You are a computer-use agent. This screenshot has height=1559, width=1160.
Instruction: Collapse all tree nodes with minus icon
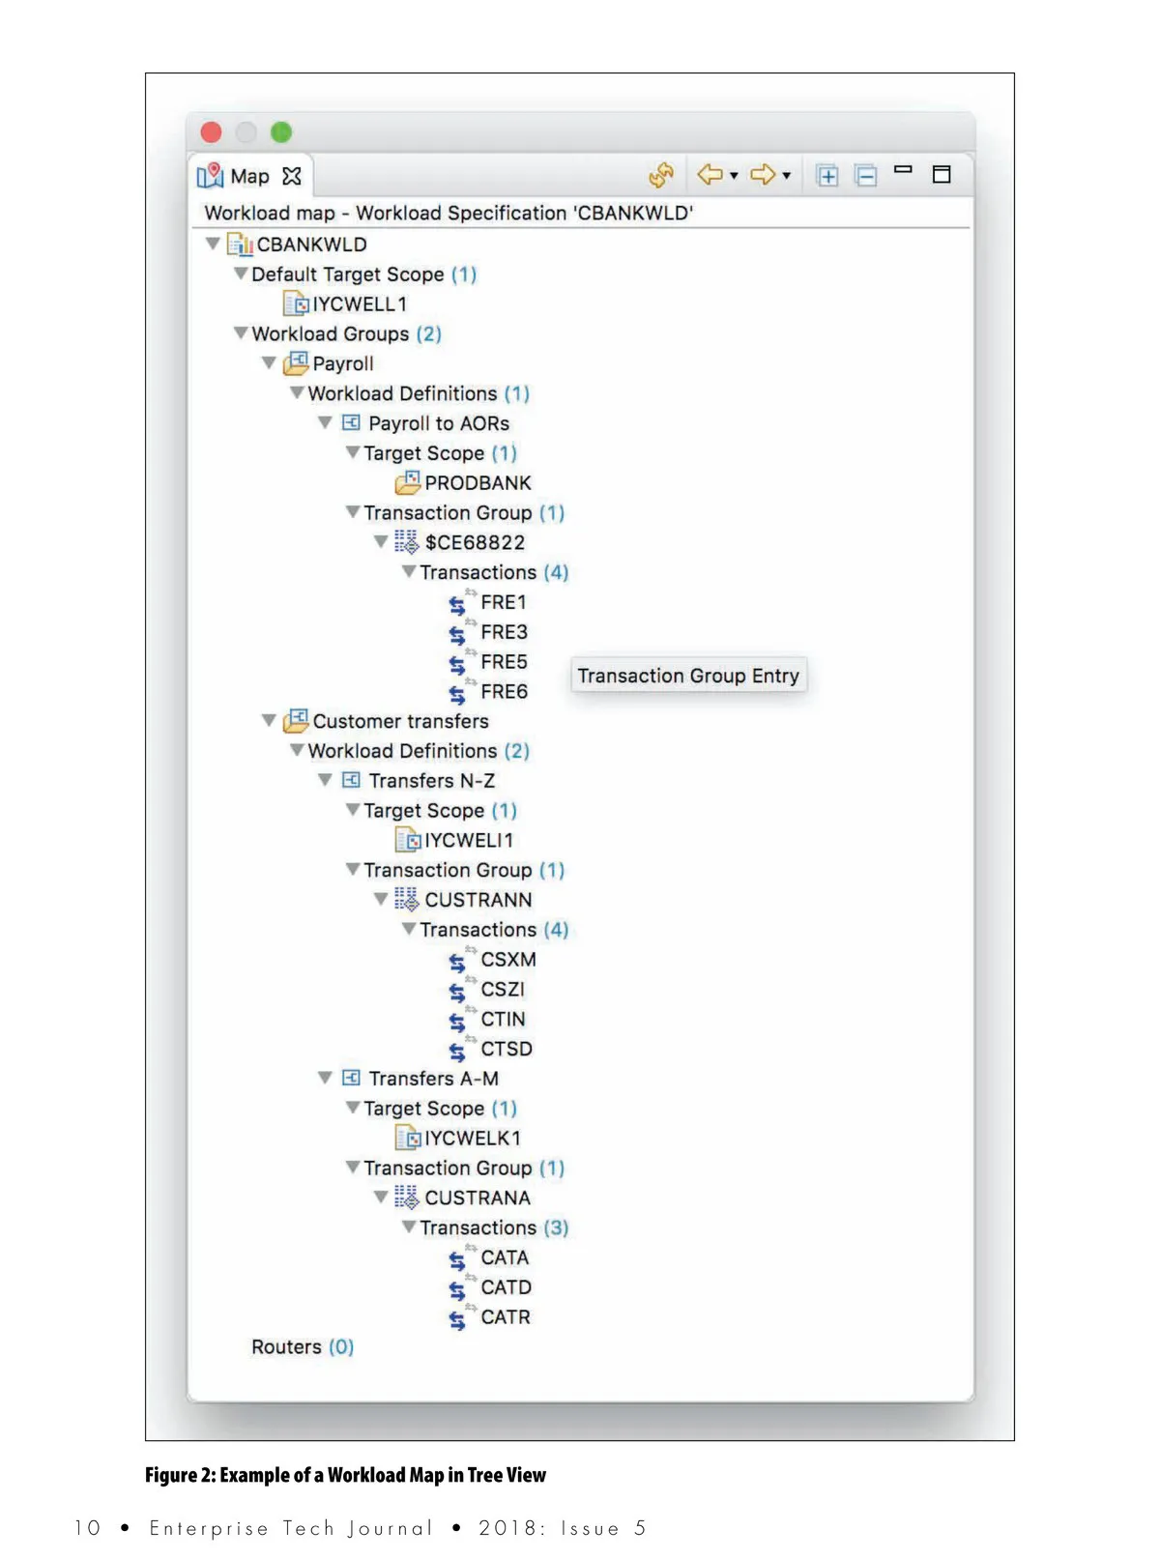click(x=866, y=176)
